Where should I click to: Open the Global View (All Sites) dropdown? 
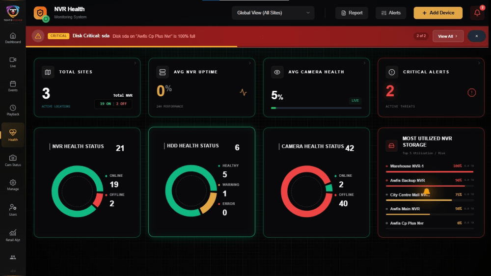(273, 13)
